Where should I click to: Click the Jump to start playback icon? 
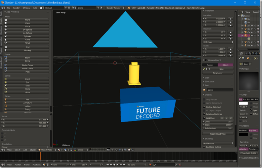click(107, 165)
